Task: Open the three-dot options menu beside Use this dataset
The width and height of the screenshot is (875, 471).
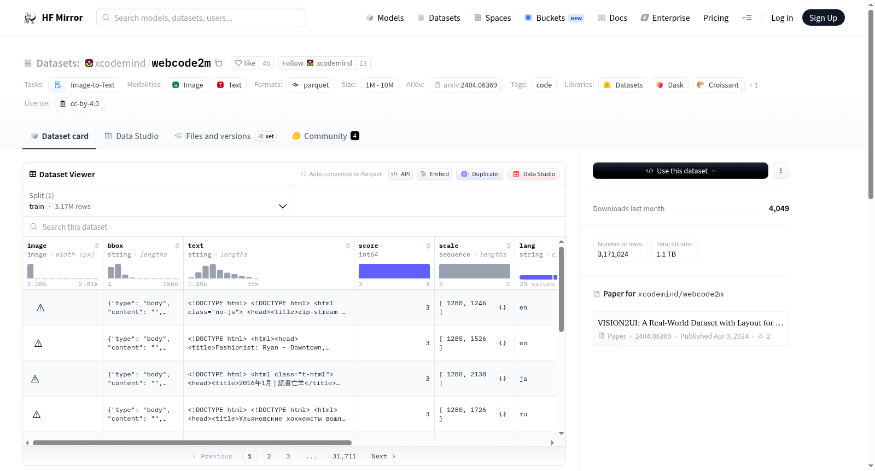Action: click(781, 171)
